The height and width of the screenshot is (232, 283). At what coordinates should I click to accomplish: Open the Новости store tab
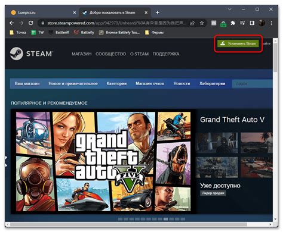click(182, 84)
